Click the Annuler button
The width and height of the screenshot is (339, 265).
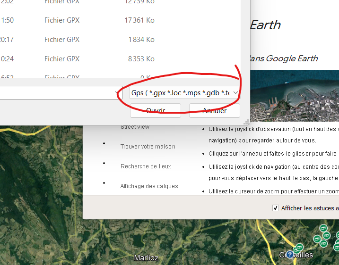(215, 111)
